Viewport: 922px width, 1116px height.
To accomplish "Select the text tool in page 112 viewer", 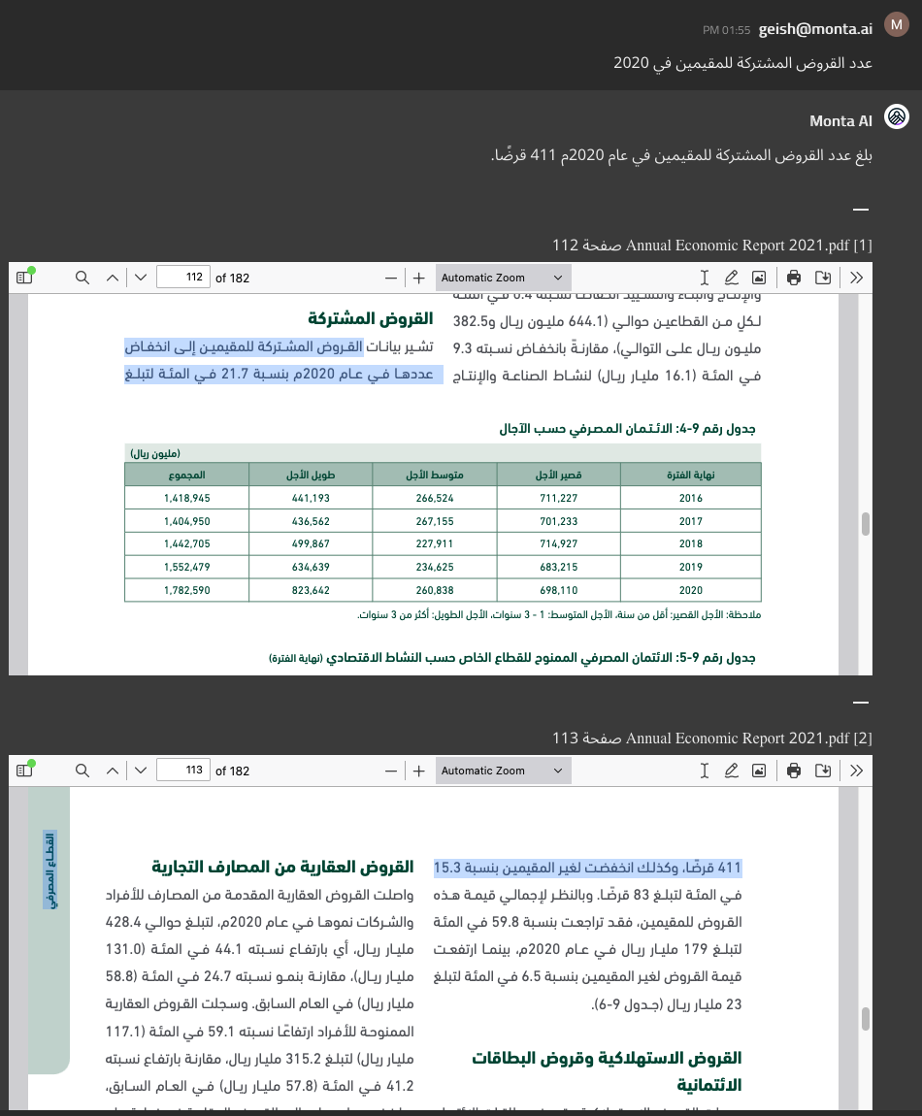I will click(705, 278).
